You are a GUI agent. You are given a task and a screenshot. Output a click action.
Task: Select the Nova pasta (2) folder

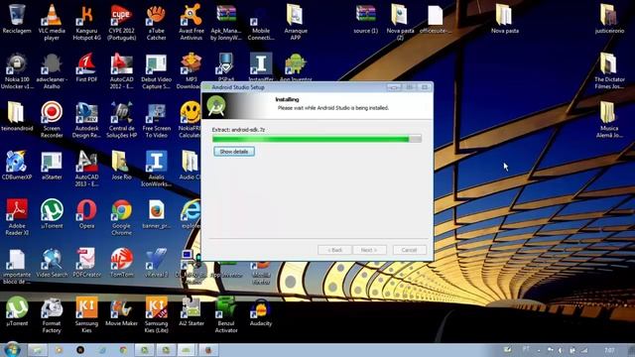click(400, 22)
